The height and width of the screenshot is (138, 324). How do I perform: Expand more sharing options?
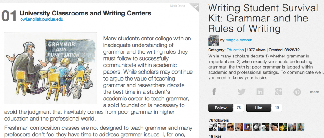(315, 92)
